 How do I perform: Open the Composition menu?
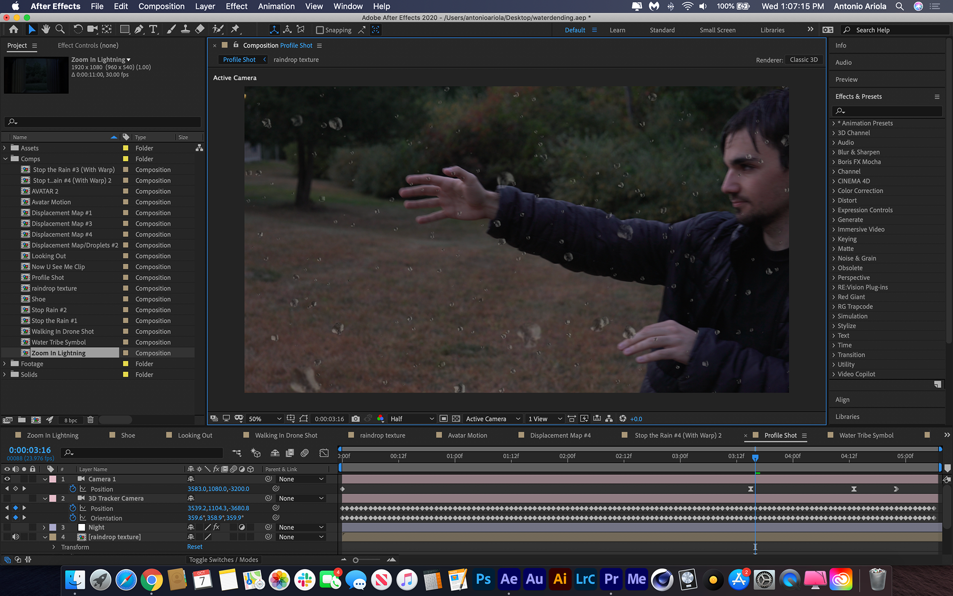coord(161,6)
